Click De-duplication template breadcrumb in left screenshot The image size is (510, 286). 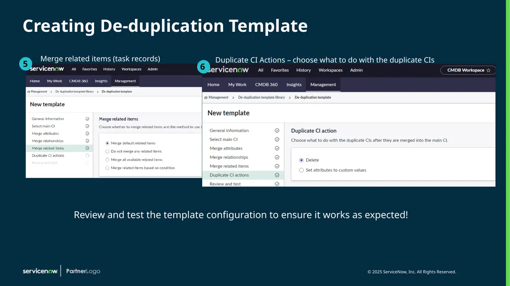[117, 92]
